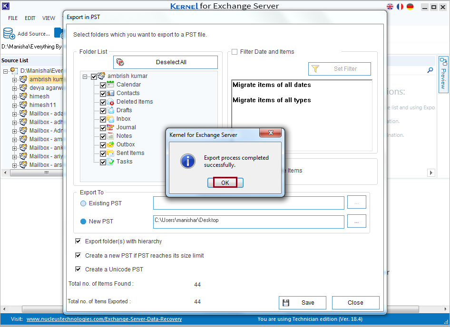Click the search magnifier icon on right panel

430,70
